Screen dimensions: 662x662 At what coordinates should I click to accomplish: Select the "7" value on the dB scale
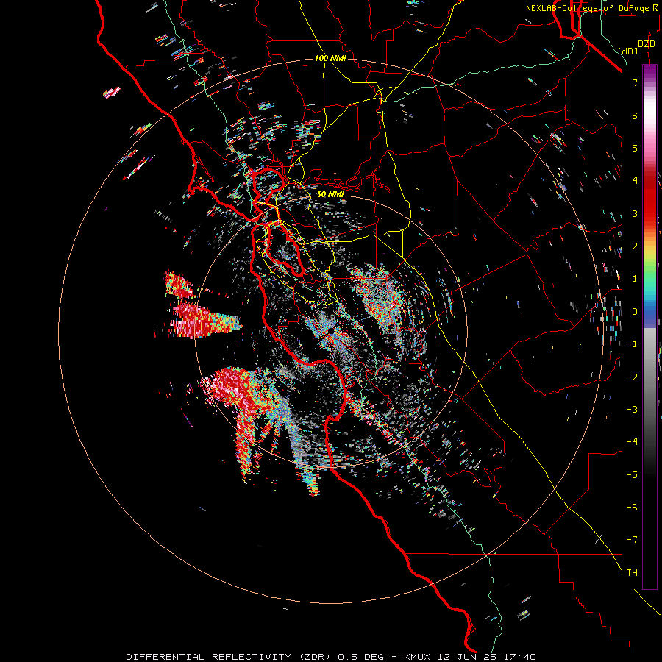tap(635, 82)
